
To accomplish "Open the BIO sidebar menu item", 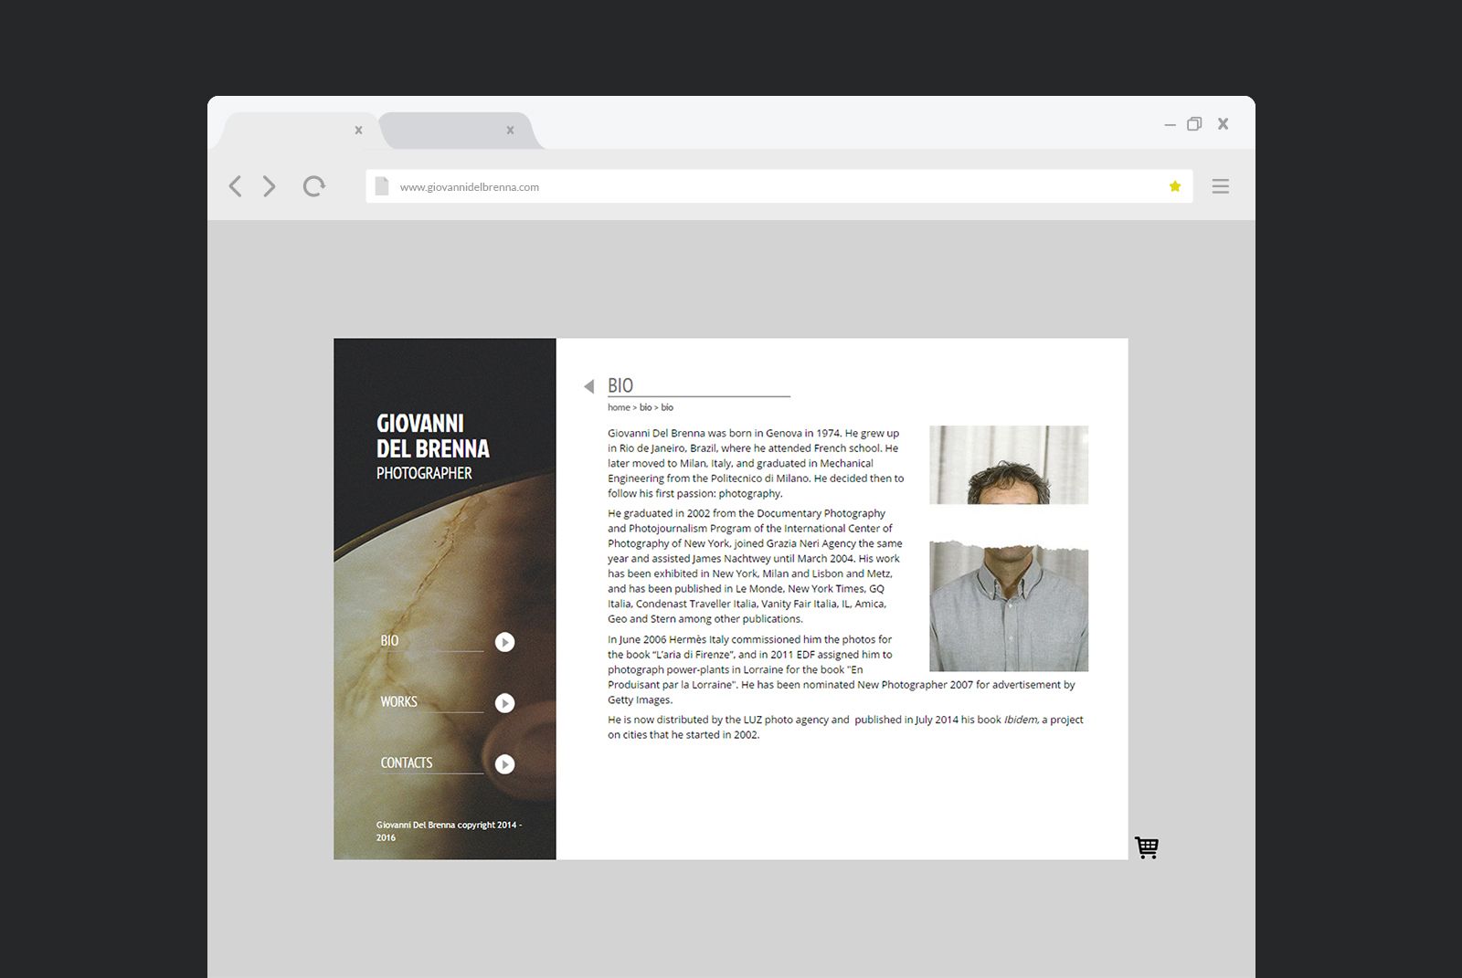I will click(389, 640).
